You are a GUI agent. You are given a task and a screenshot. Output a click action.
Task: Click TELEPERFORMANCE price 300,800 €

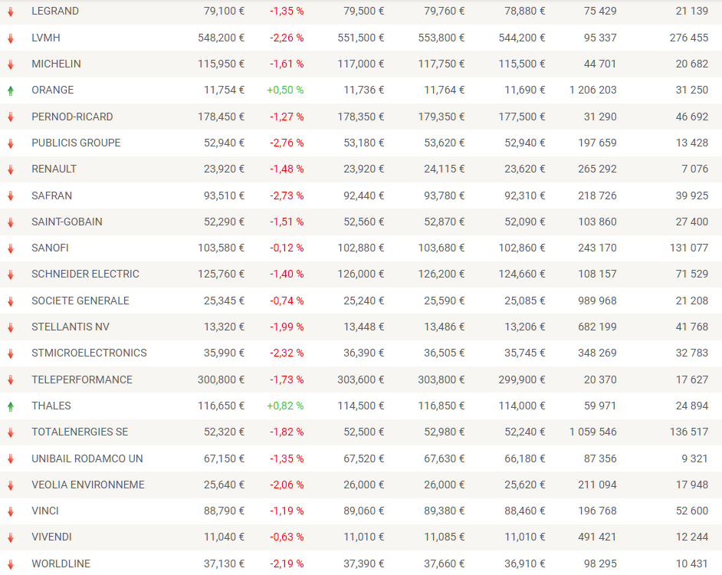(221, 379)
